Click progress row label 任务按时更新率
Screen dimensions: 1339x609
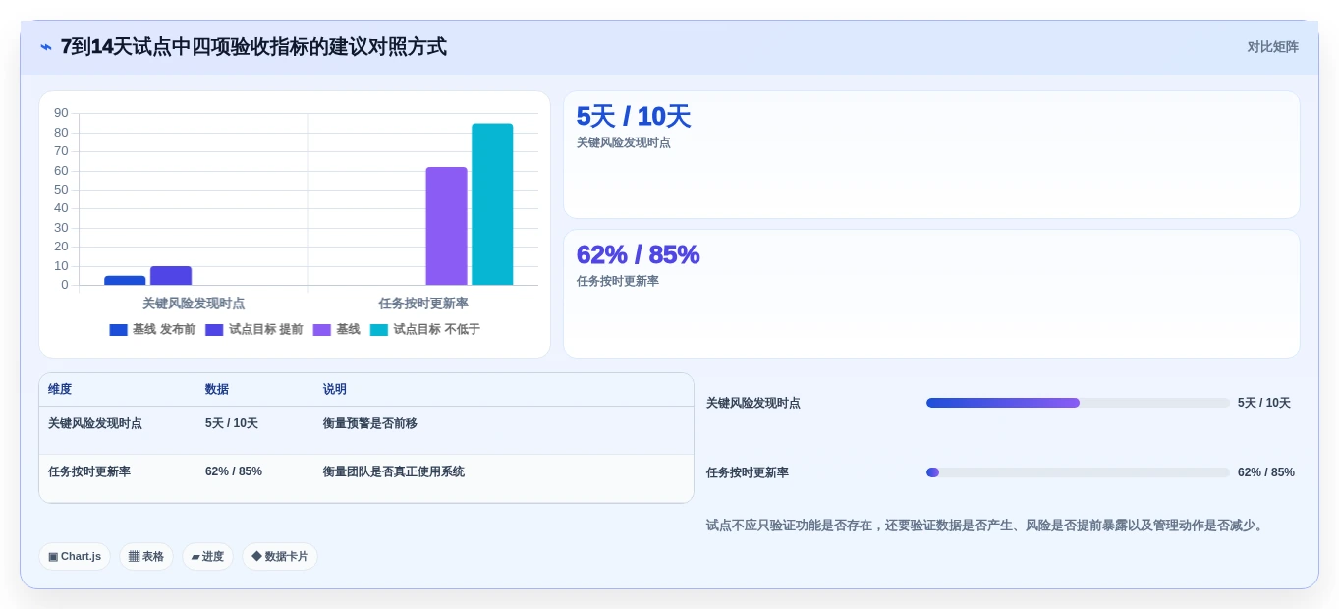(x=748, y=472)
